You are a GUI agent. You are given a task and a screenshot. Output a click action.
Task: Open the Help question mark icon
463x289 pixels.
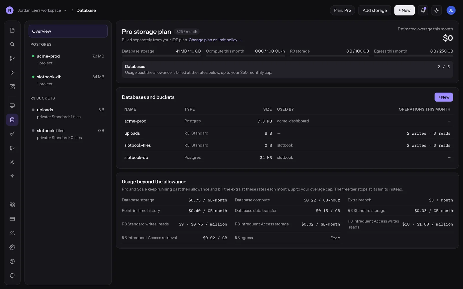[12, 262]
